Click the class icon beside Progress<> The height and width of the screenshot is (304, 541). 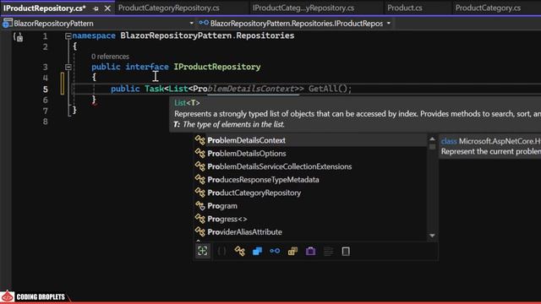(200, 219)
